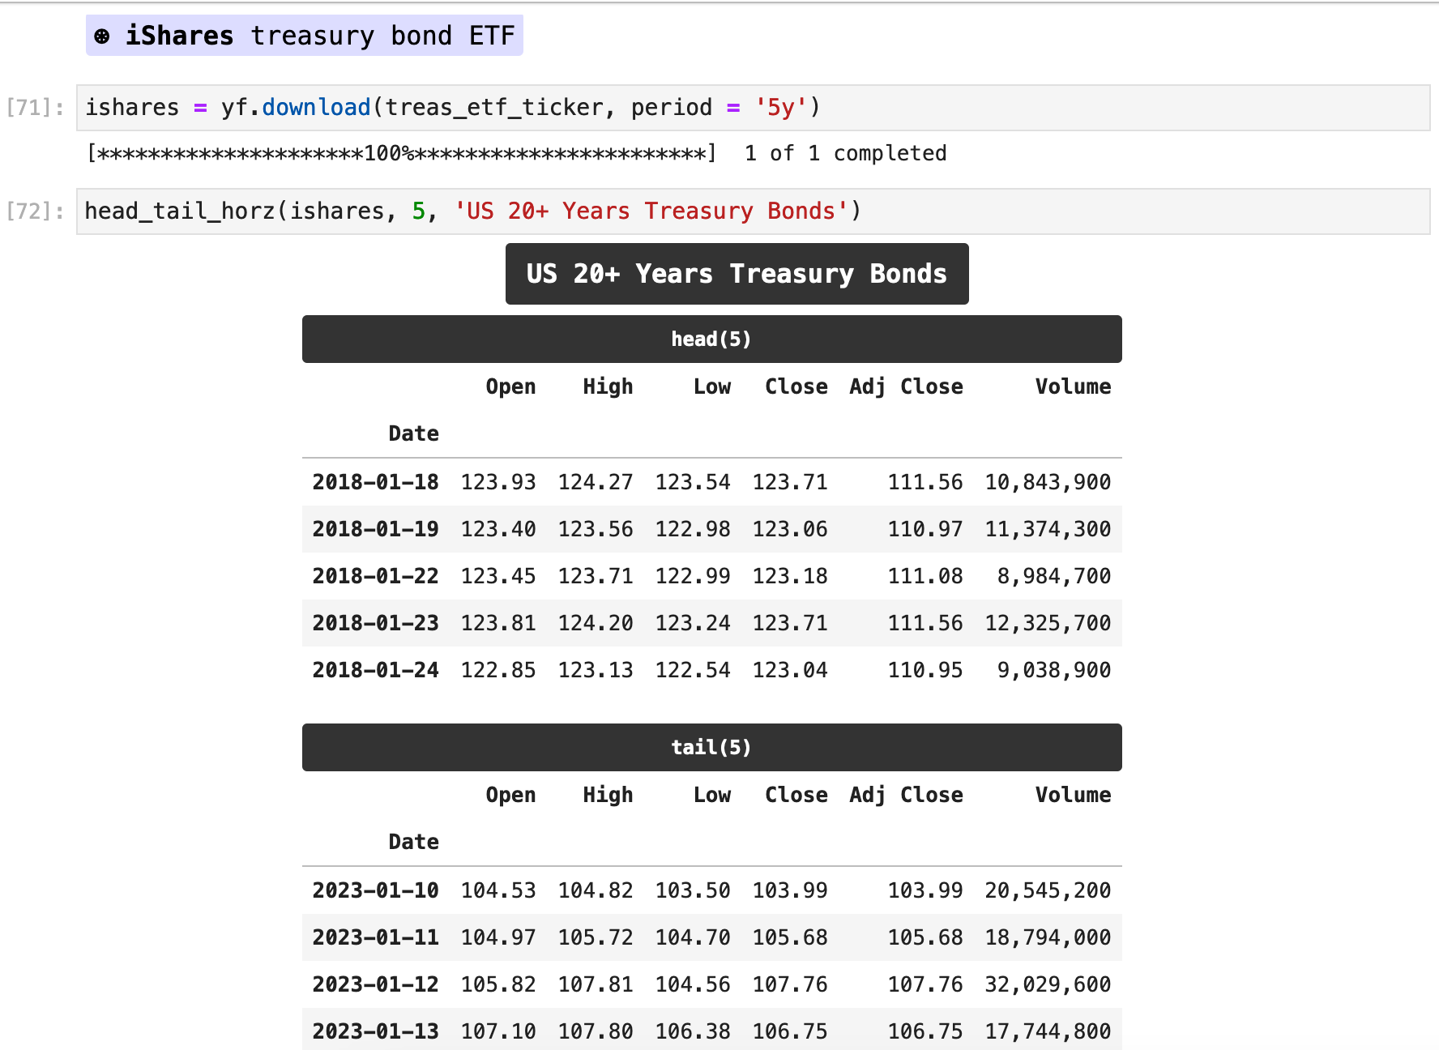Click the row date 2018-01-24
The height and width of the screenshot is (1050, 1439).
[x=375, y=671]
